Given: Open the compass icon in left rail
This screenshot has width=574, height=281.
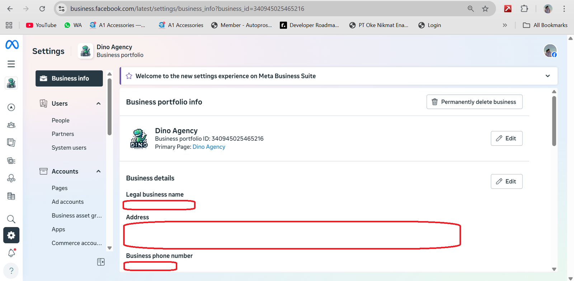Looking at the screenshot, I should 11,107.
